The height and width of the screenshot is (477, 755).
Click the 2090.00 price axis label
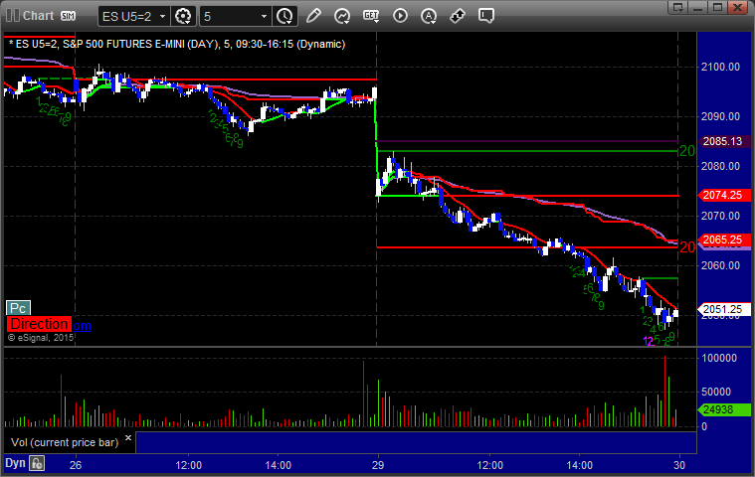click(x=720, y=116)
